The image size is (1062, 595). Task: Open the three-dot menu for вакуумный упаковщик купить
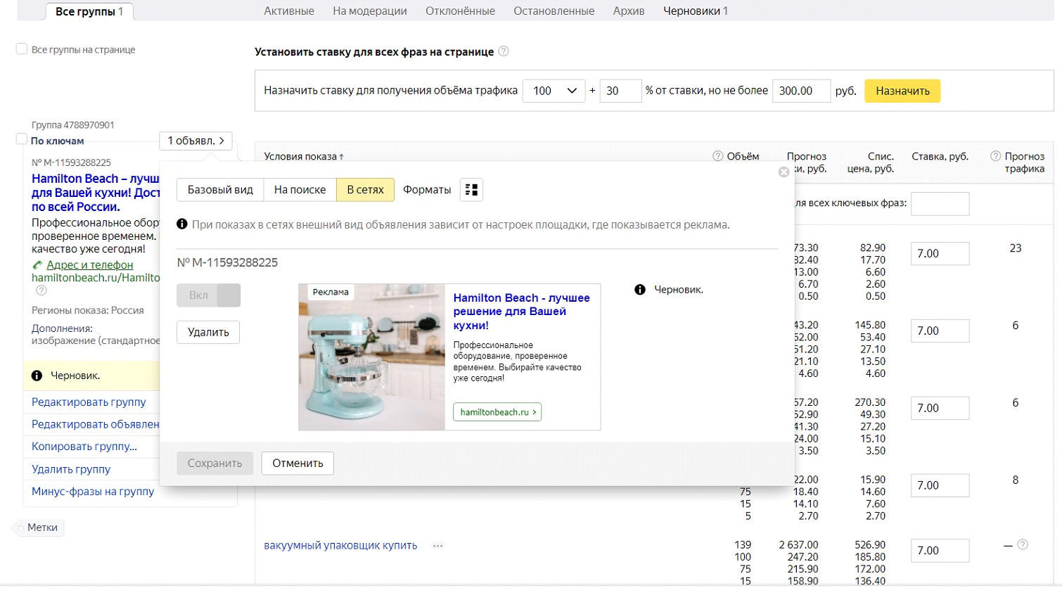click(x=437, y=546)
